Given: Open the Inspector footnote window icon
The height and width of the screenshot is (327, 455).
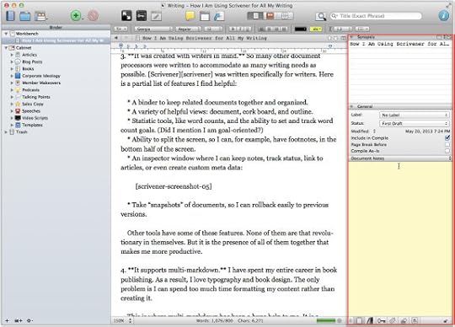Looking at the screenshot, I should coord(205,16).
